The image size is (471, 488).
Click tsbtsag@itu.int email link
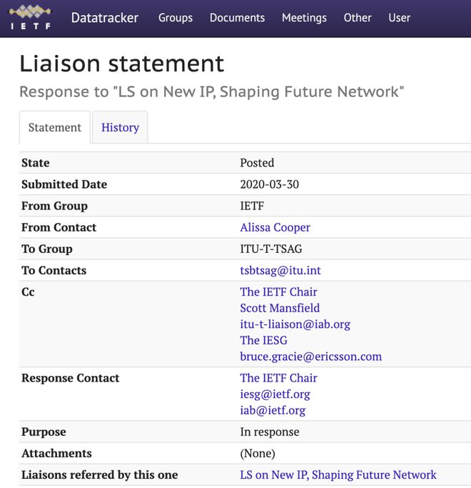[280, 271]
